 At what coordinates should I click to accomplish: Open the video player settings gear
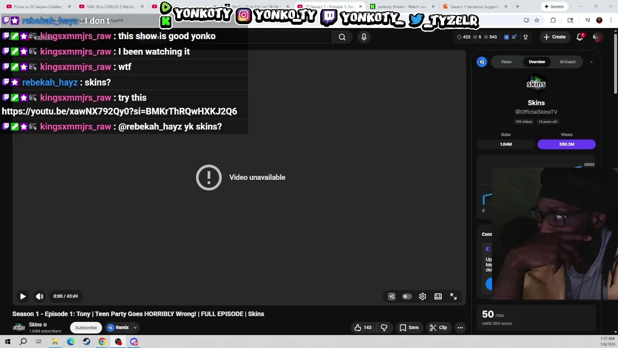pos(422,296)
